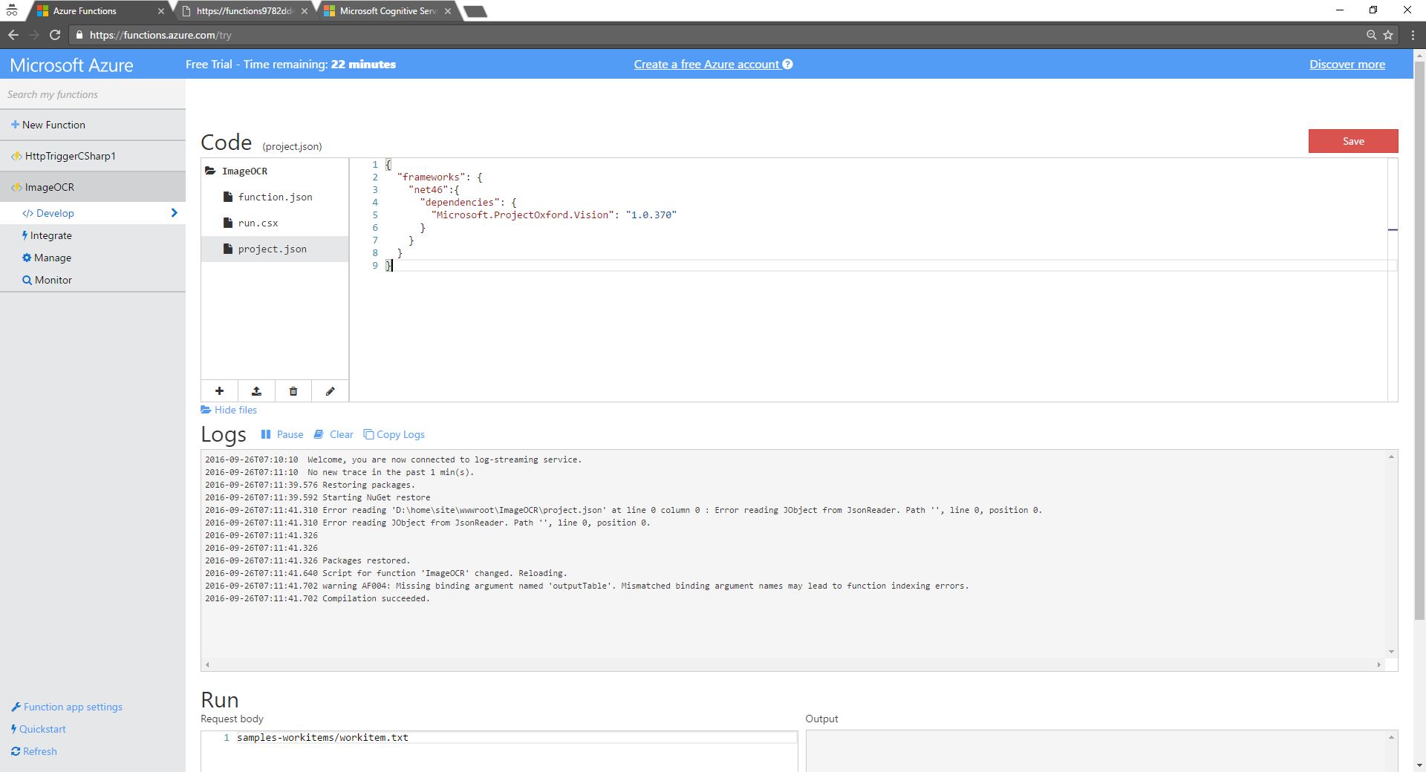Bookmark this page with the star icon
This screenshot has width=1426, height=772.
[1388, 35]
